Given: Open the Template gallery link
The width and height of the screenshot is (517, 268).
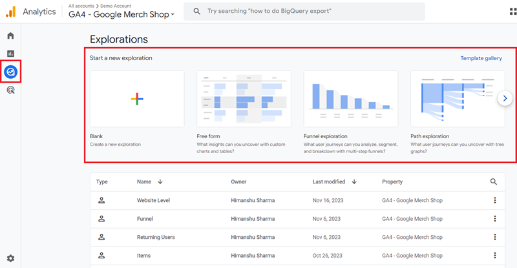Looking at the screenshot, I should [x=481, y=58].
